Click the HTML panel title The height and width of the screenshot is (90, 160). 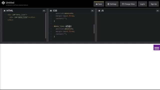click(10, 10)
